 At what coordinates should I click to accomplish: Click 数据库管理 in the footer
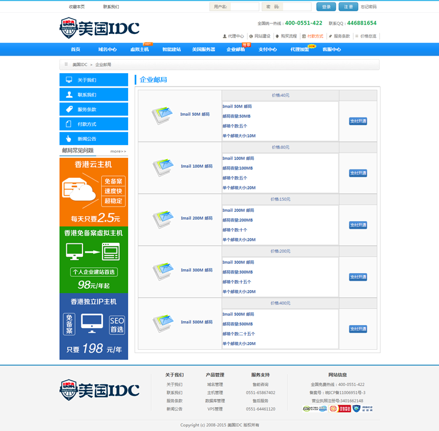click(x=215, y=401)
